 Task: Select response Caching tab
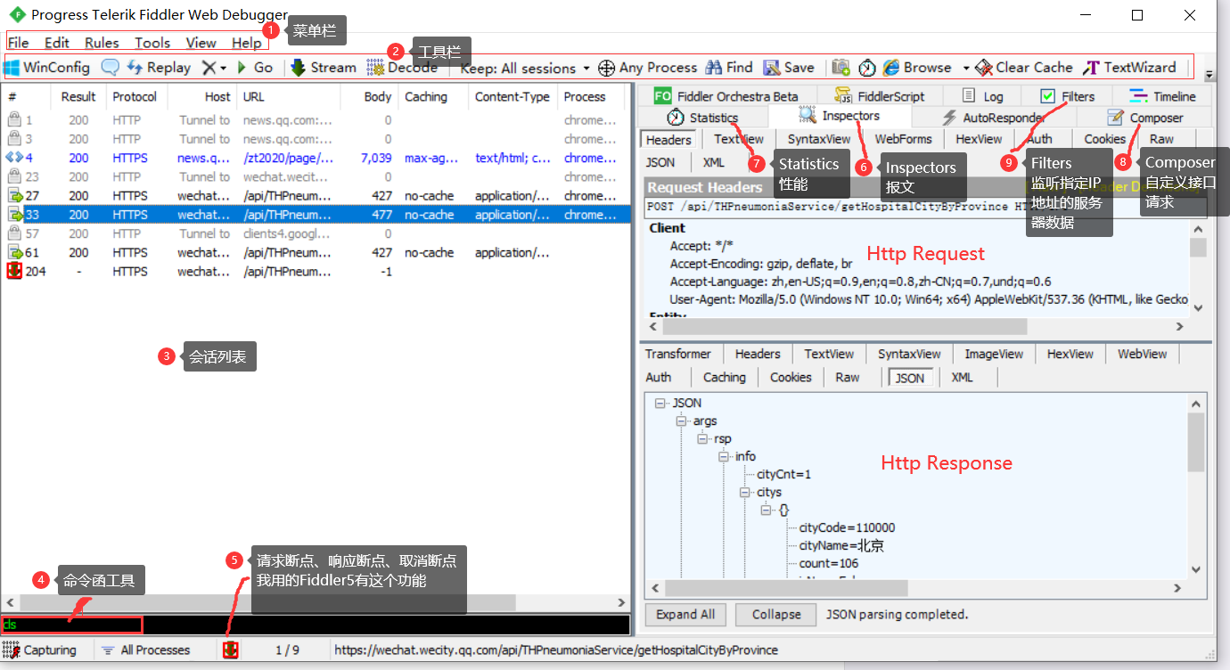(x=724, y=377)
